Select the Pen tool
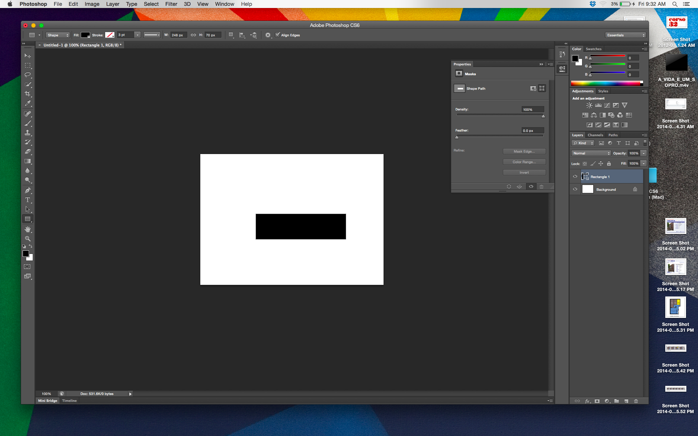698x436 pixels. coord(28,190)
